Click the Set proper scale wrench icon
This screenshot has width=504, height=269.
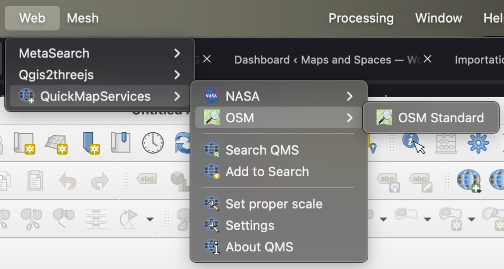(x=212, y=204)
